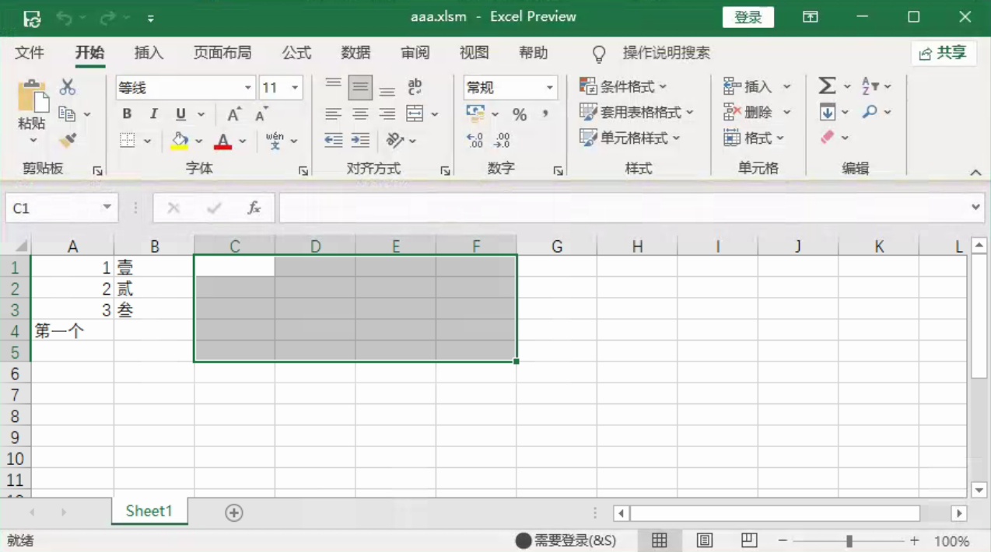Click cell A4 containing 第一个
This screenshot has width=991, height=552.
coord(72,331)
